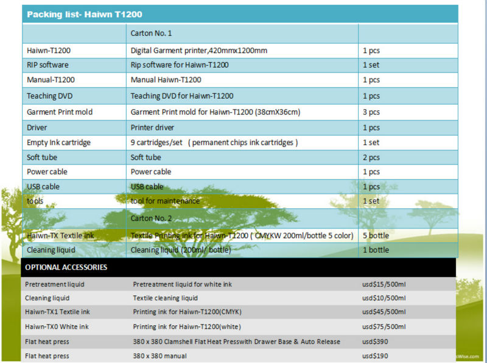The image size is (487, 363).
Task: Click the 'Empty Ink cartridge' item name
Action: (58, 143)
